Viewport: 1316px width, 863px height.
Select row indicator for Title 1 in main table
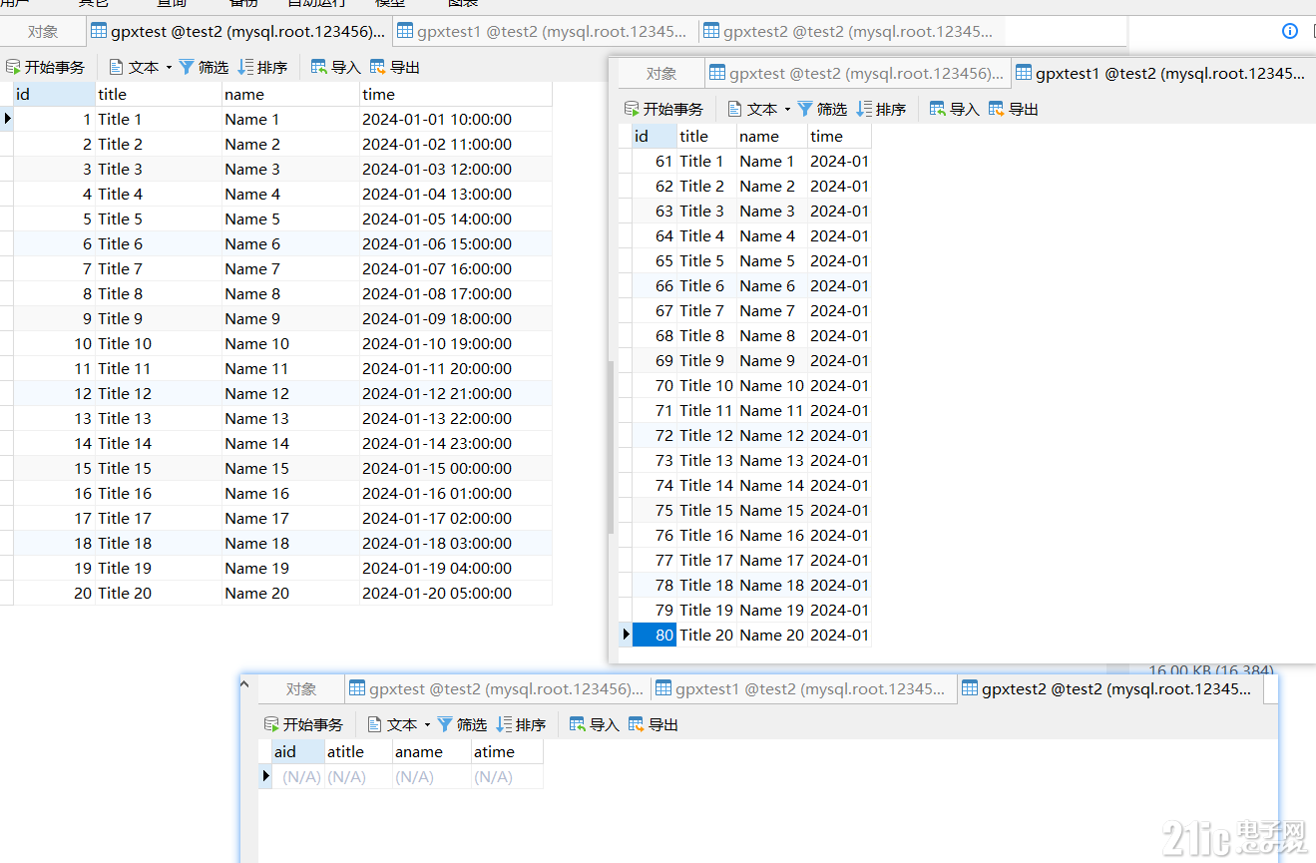[6, 119]
